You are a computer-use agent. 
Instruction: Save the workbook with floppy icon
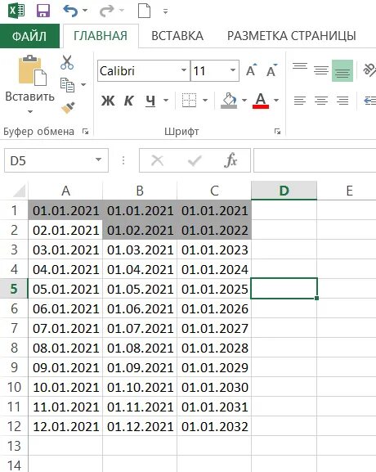click(43, 11)
